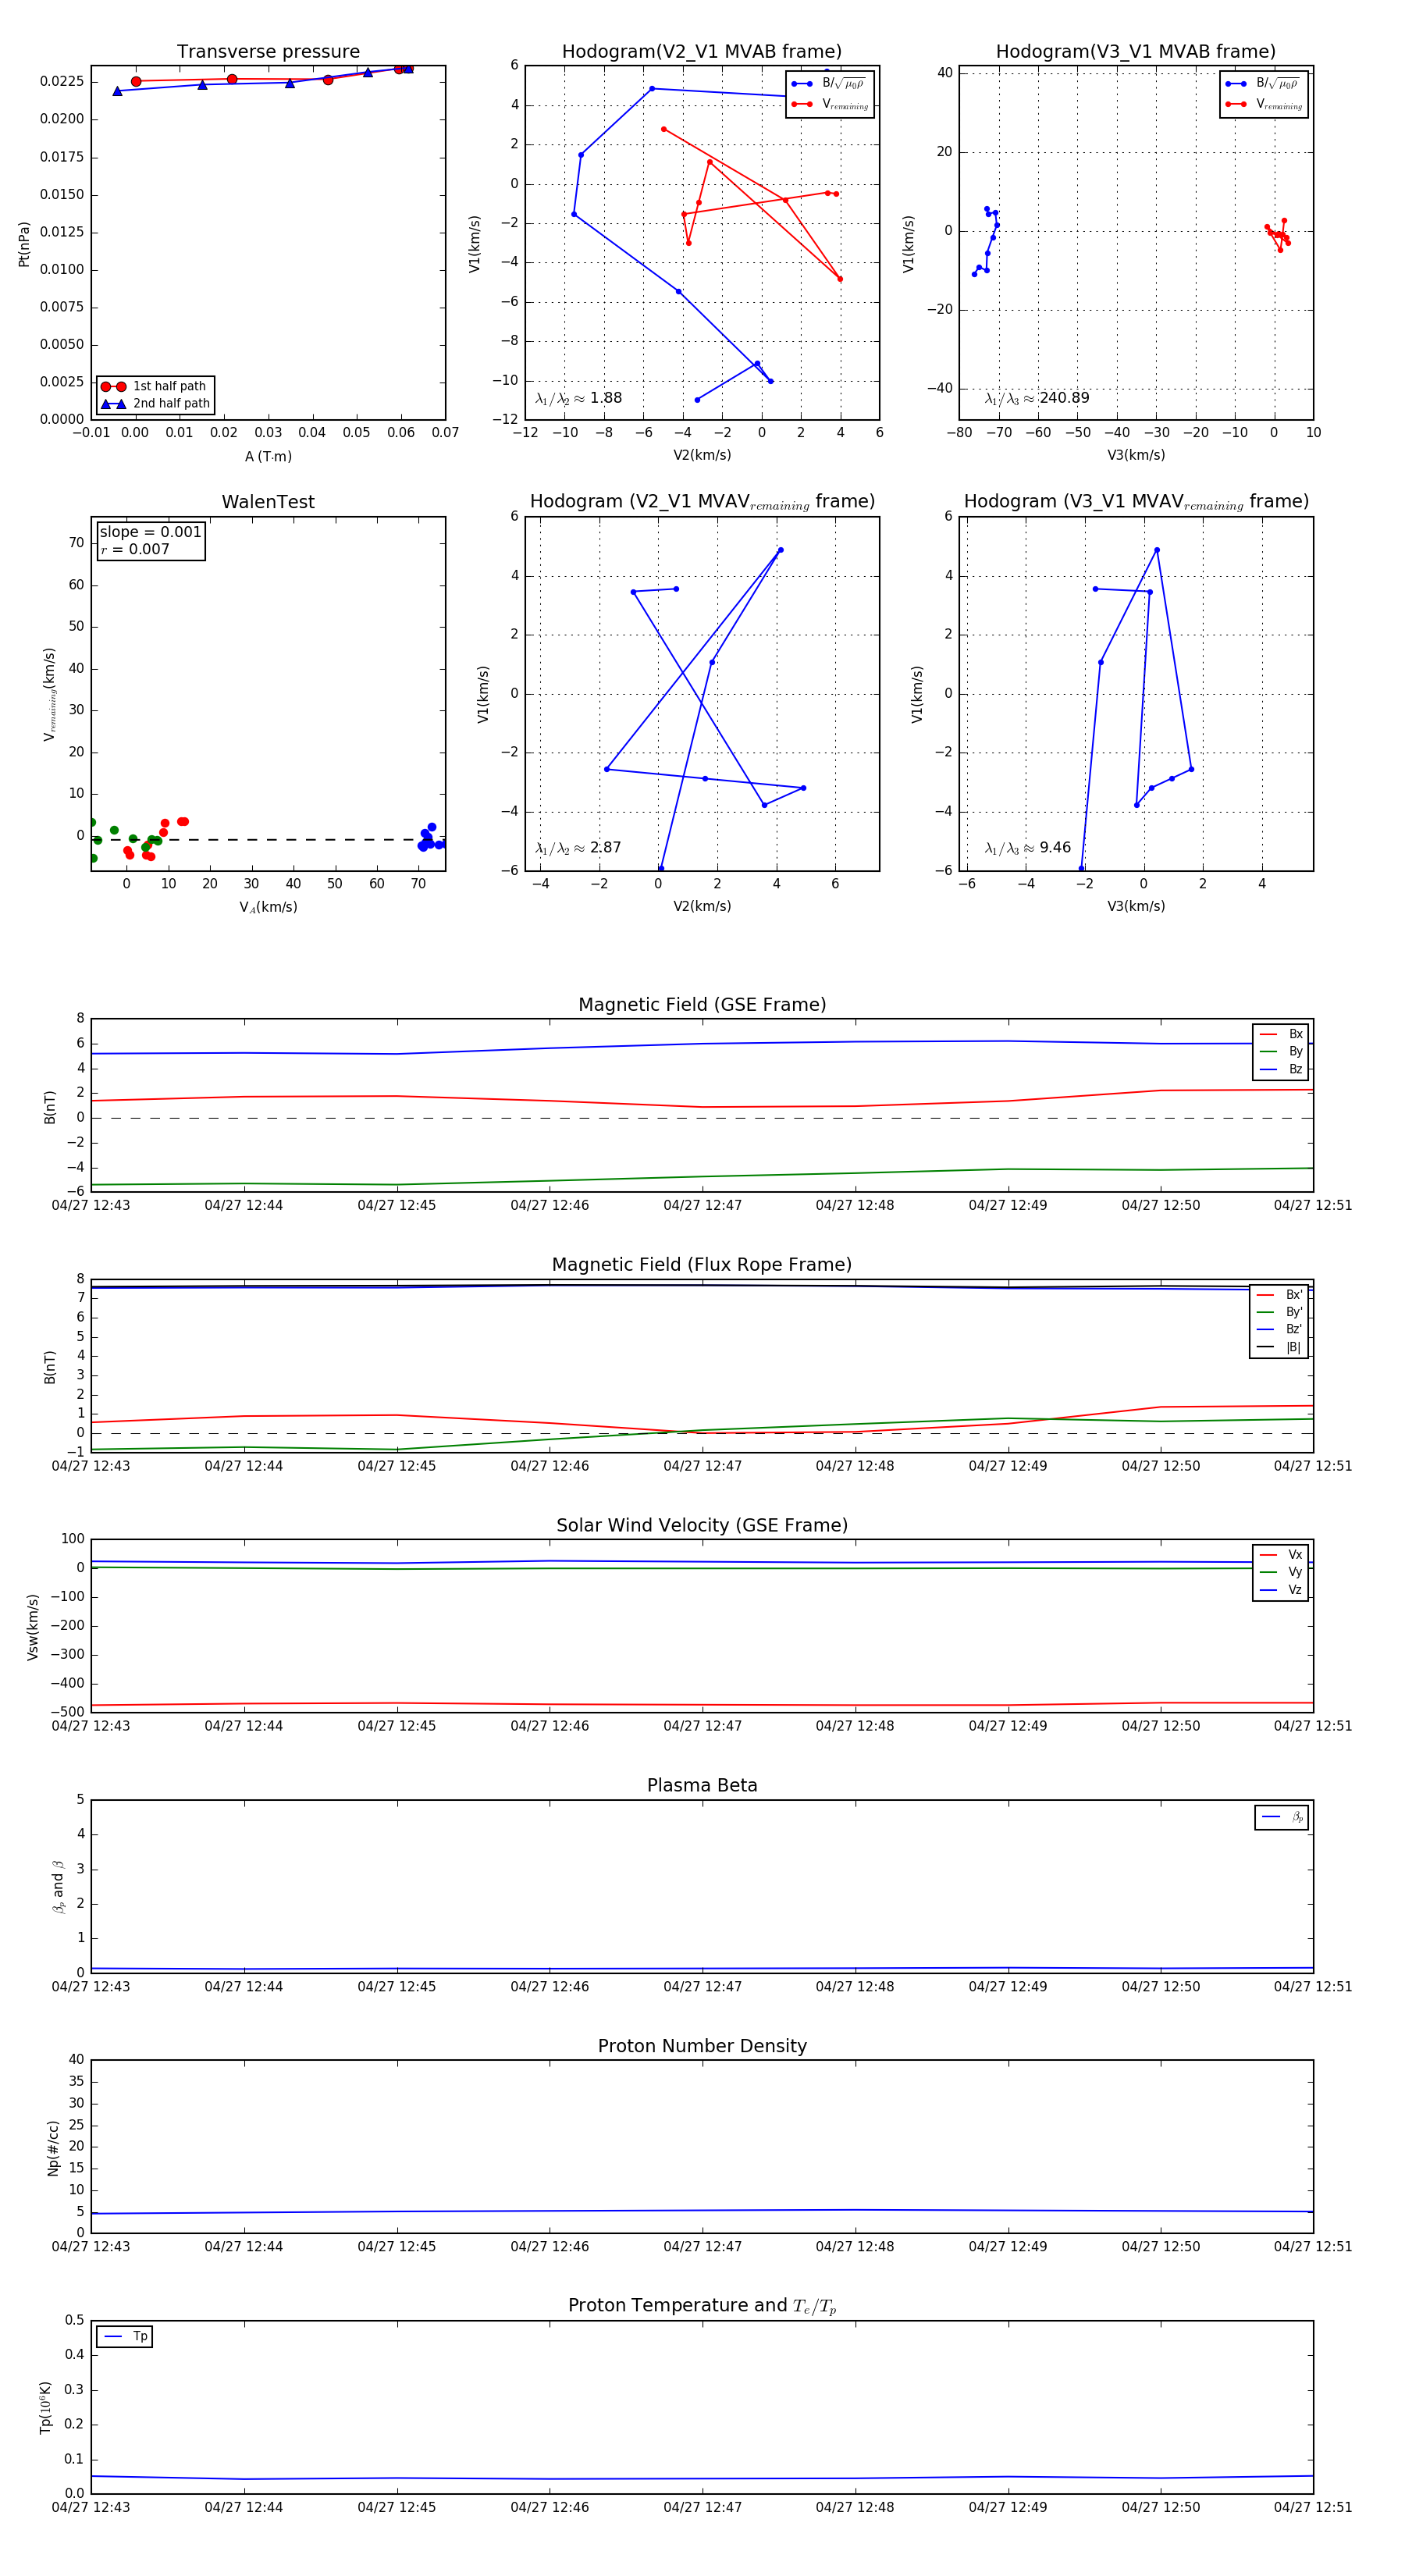
Task: Click the By' legend entry in Flux Rope plot
Action: [x=1279, y=1312]
